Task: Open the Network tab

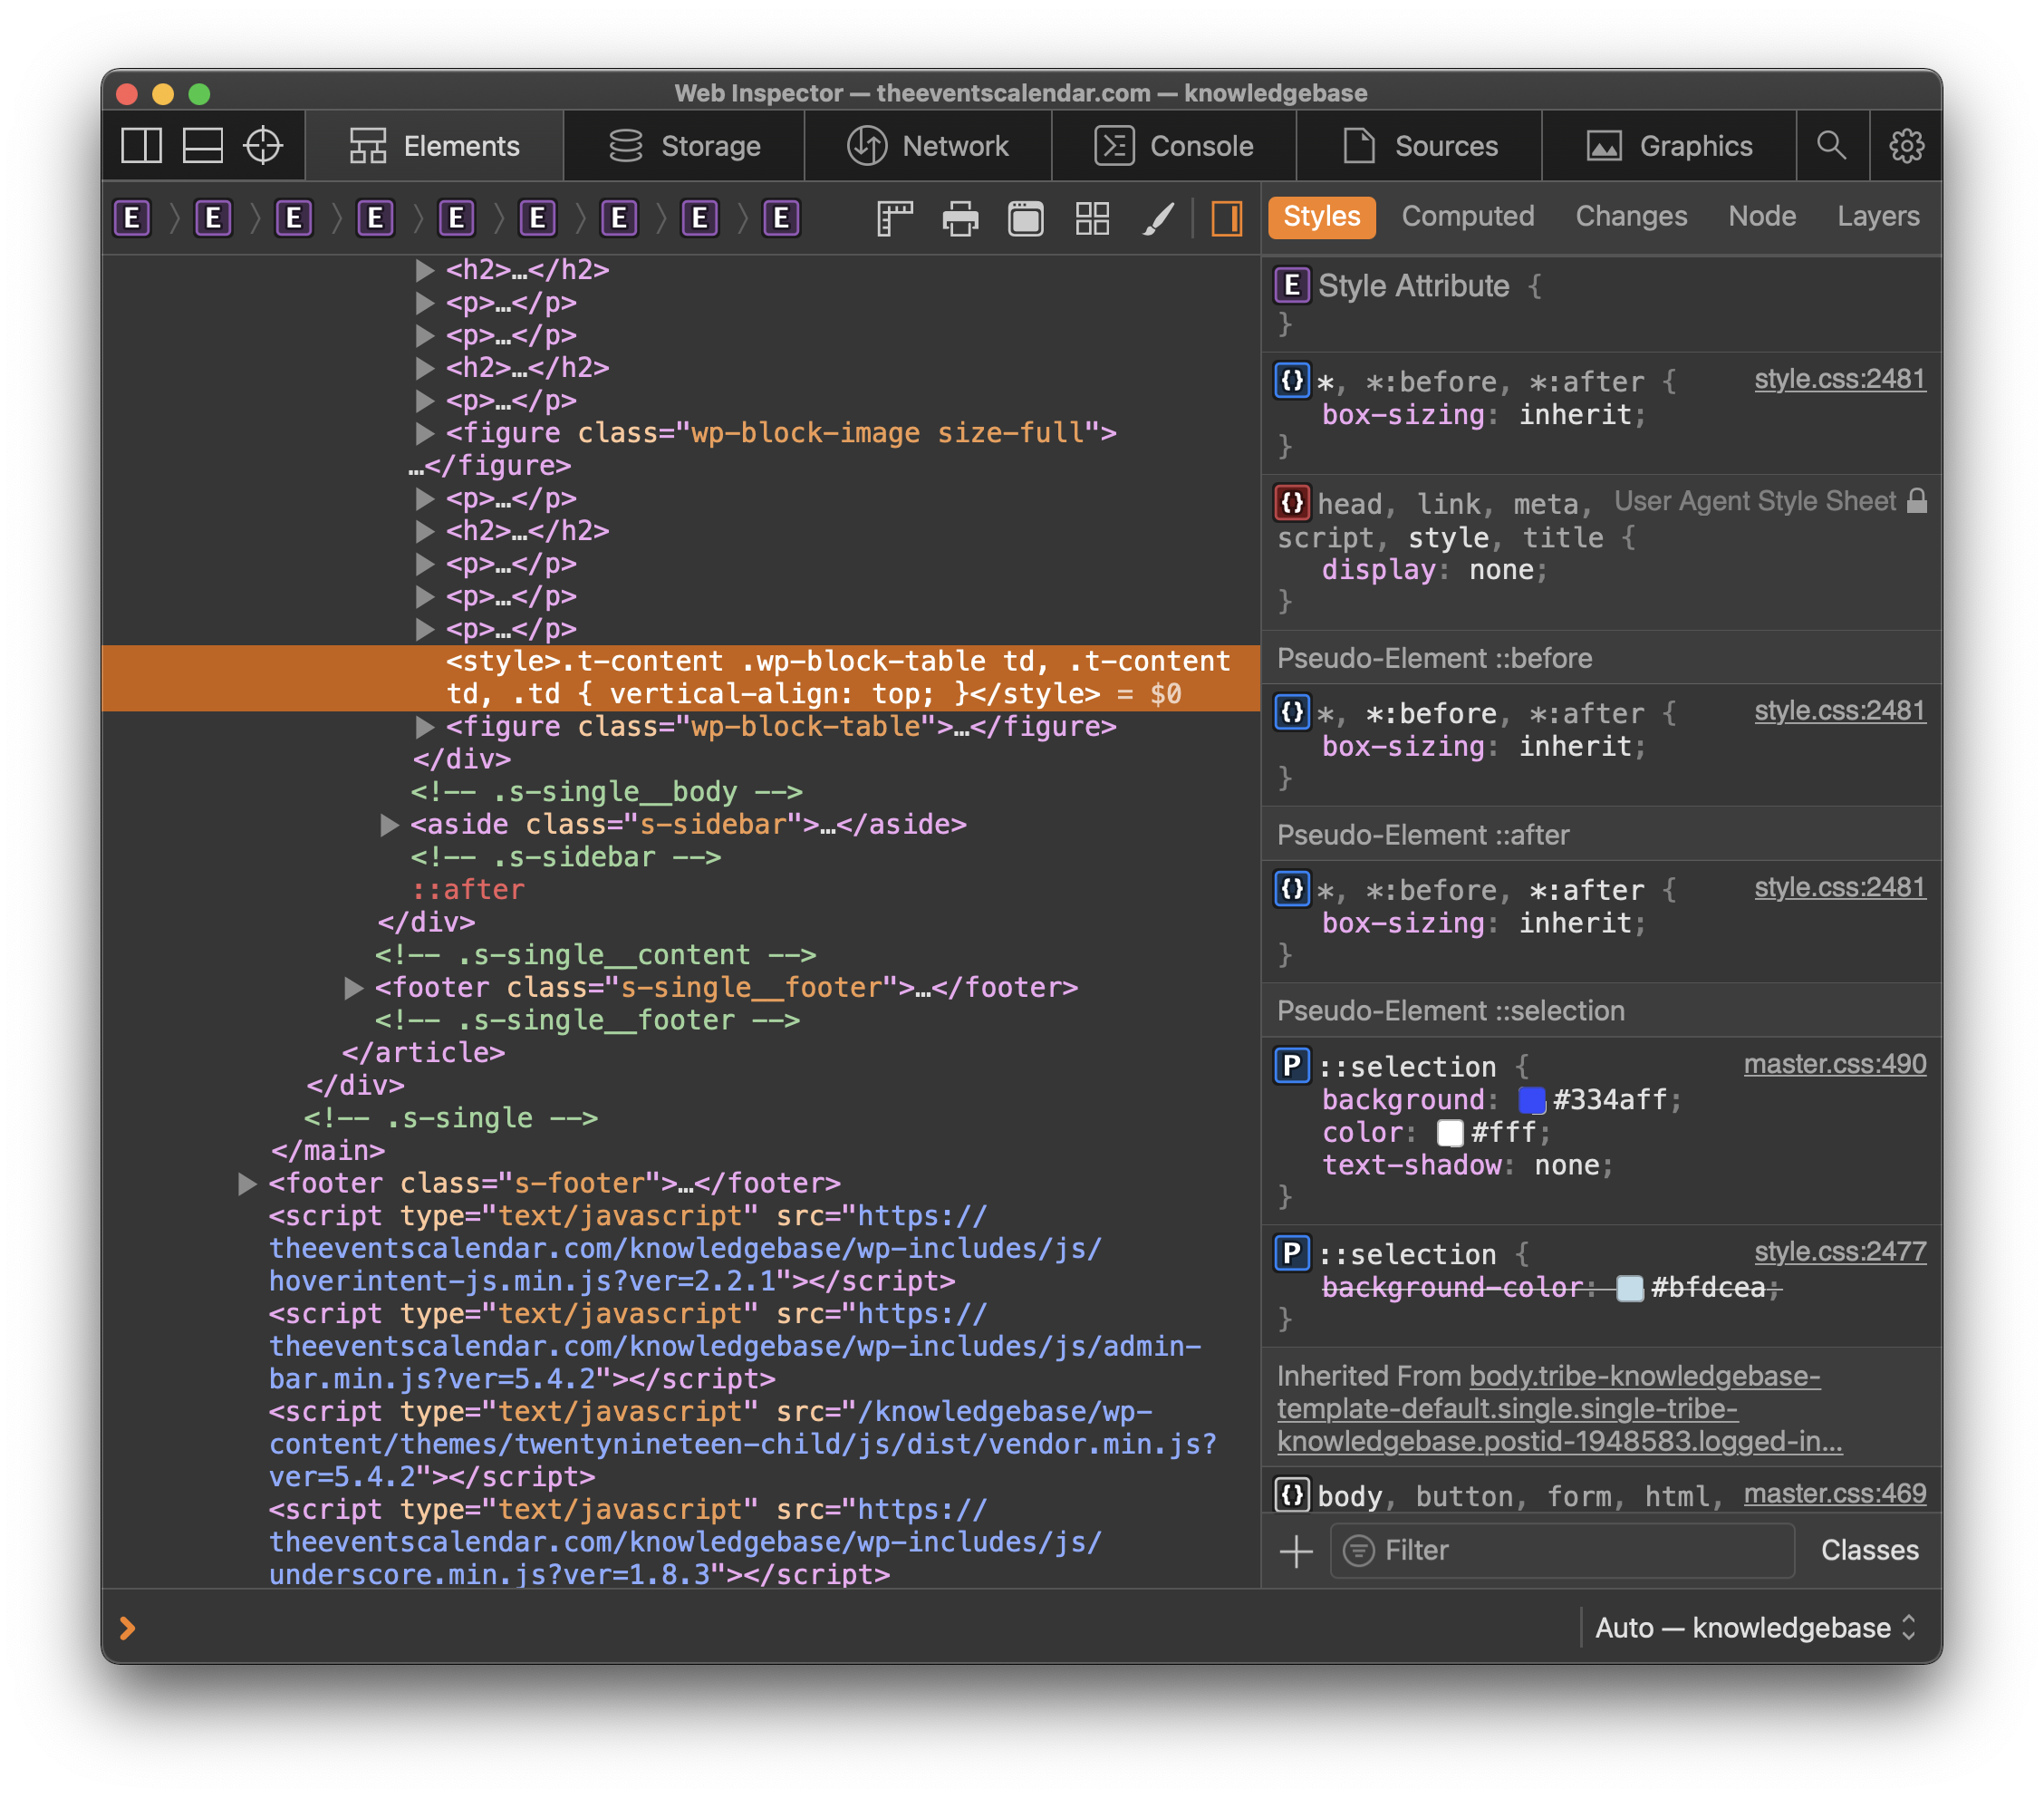Action: tap(927, 146)
